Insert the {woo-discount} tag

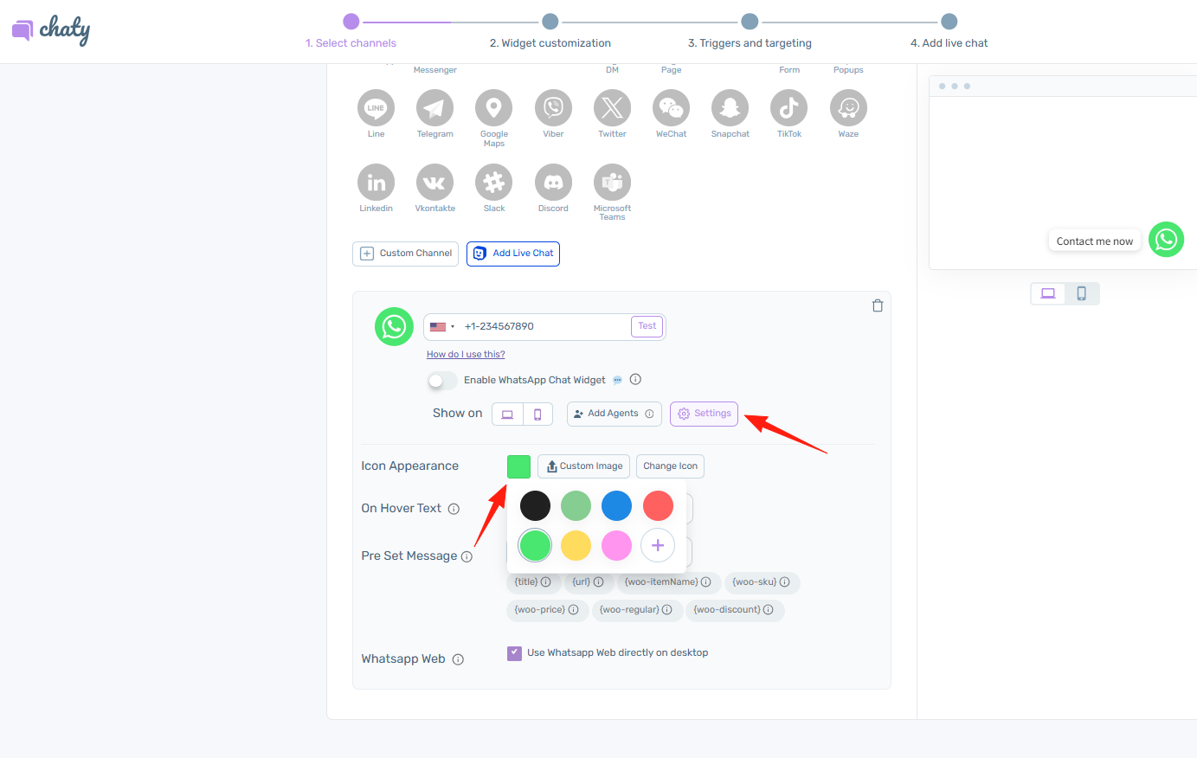coord(734,610)
